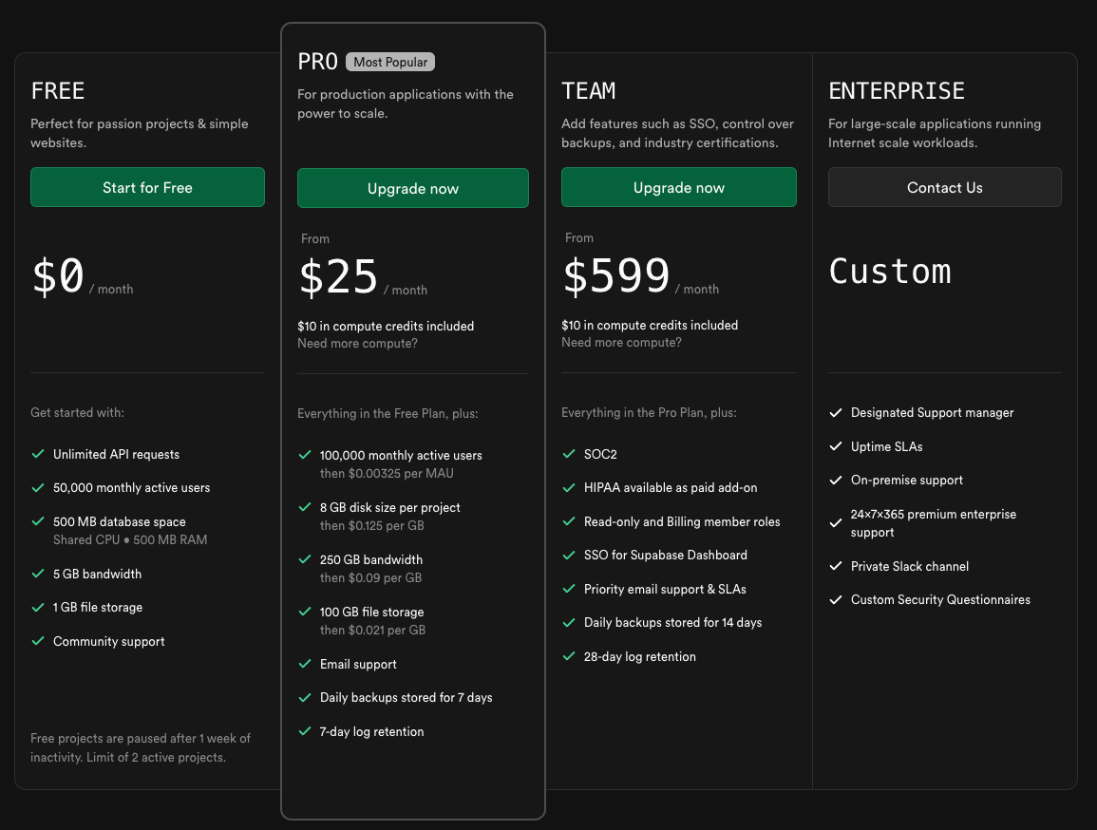Click checkmark next to SOC2
The width and height of the screenshot is (1097, 830).
tap(569, 455)
